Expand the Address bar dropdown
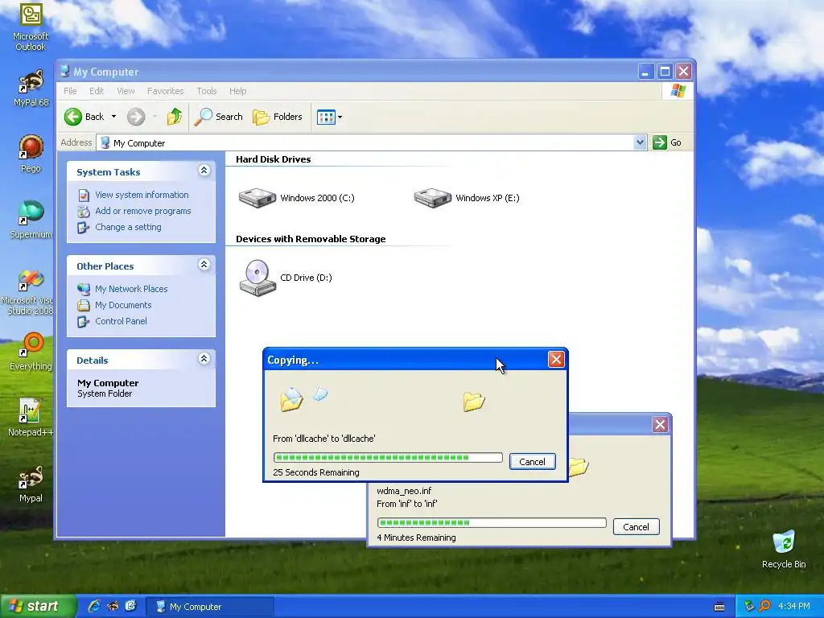The width and height of the screenshot is (824, 618). pos(640,142)
